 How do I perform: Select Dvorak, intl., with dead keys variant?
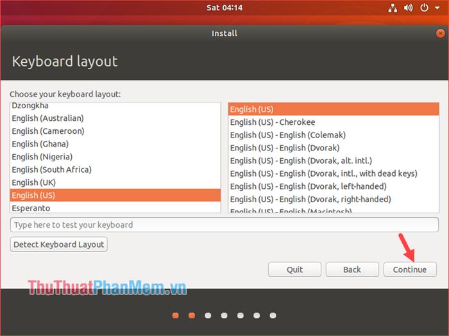click(x=334, y=173)
